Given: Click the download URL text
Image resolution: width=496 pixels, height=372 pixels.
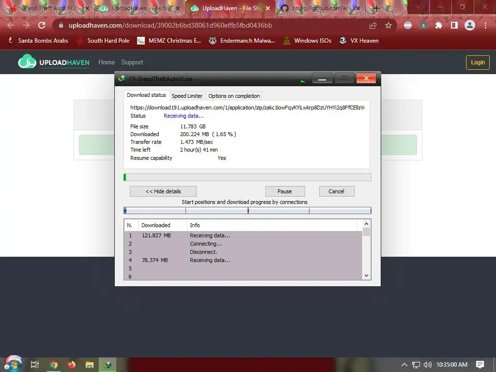Looking at the screenshot, I should tap(248, 108).
